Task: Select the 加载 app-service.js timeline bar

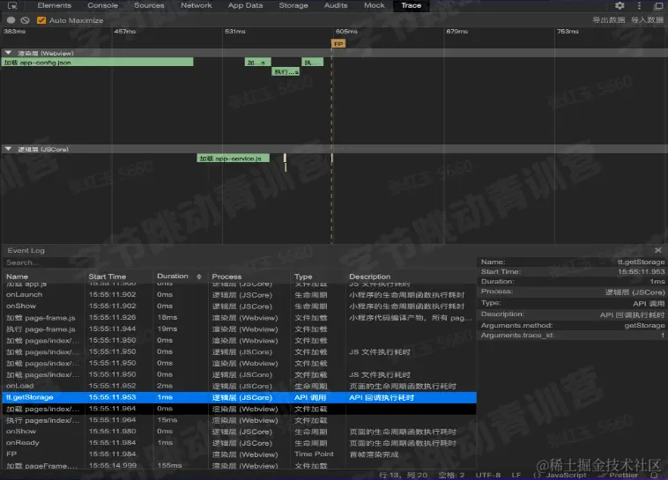Action: pos(233,158)
